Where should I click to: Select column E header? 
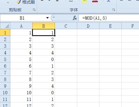pyautogui.click(x=110, y=26)
